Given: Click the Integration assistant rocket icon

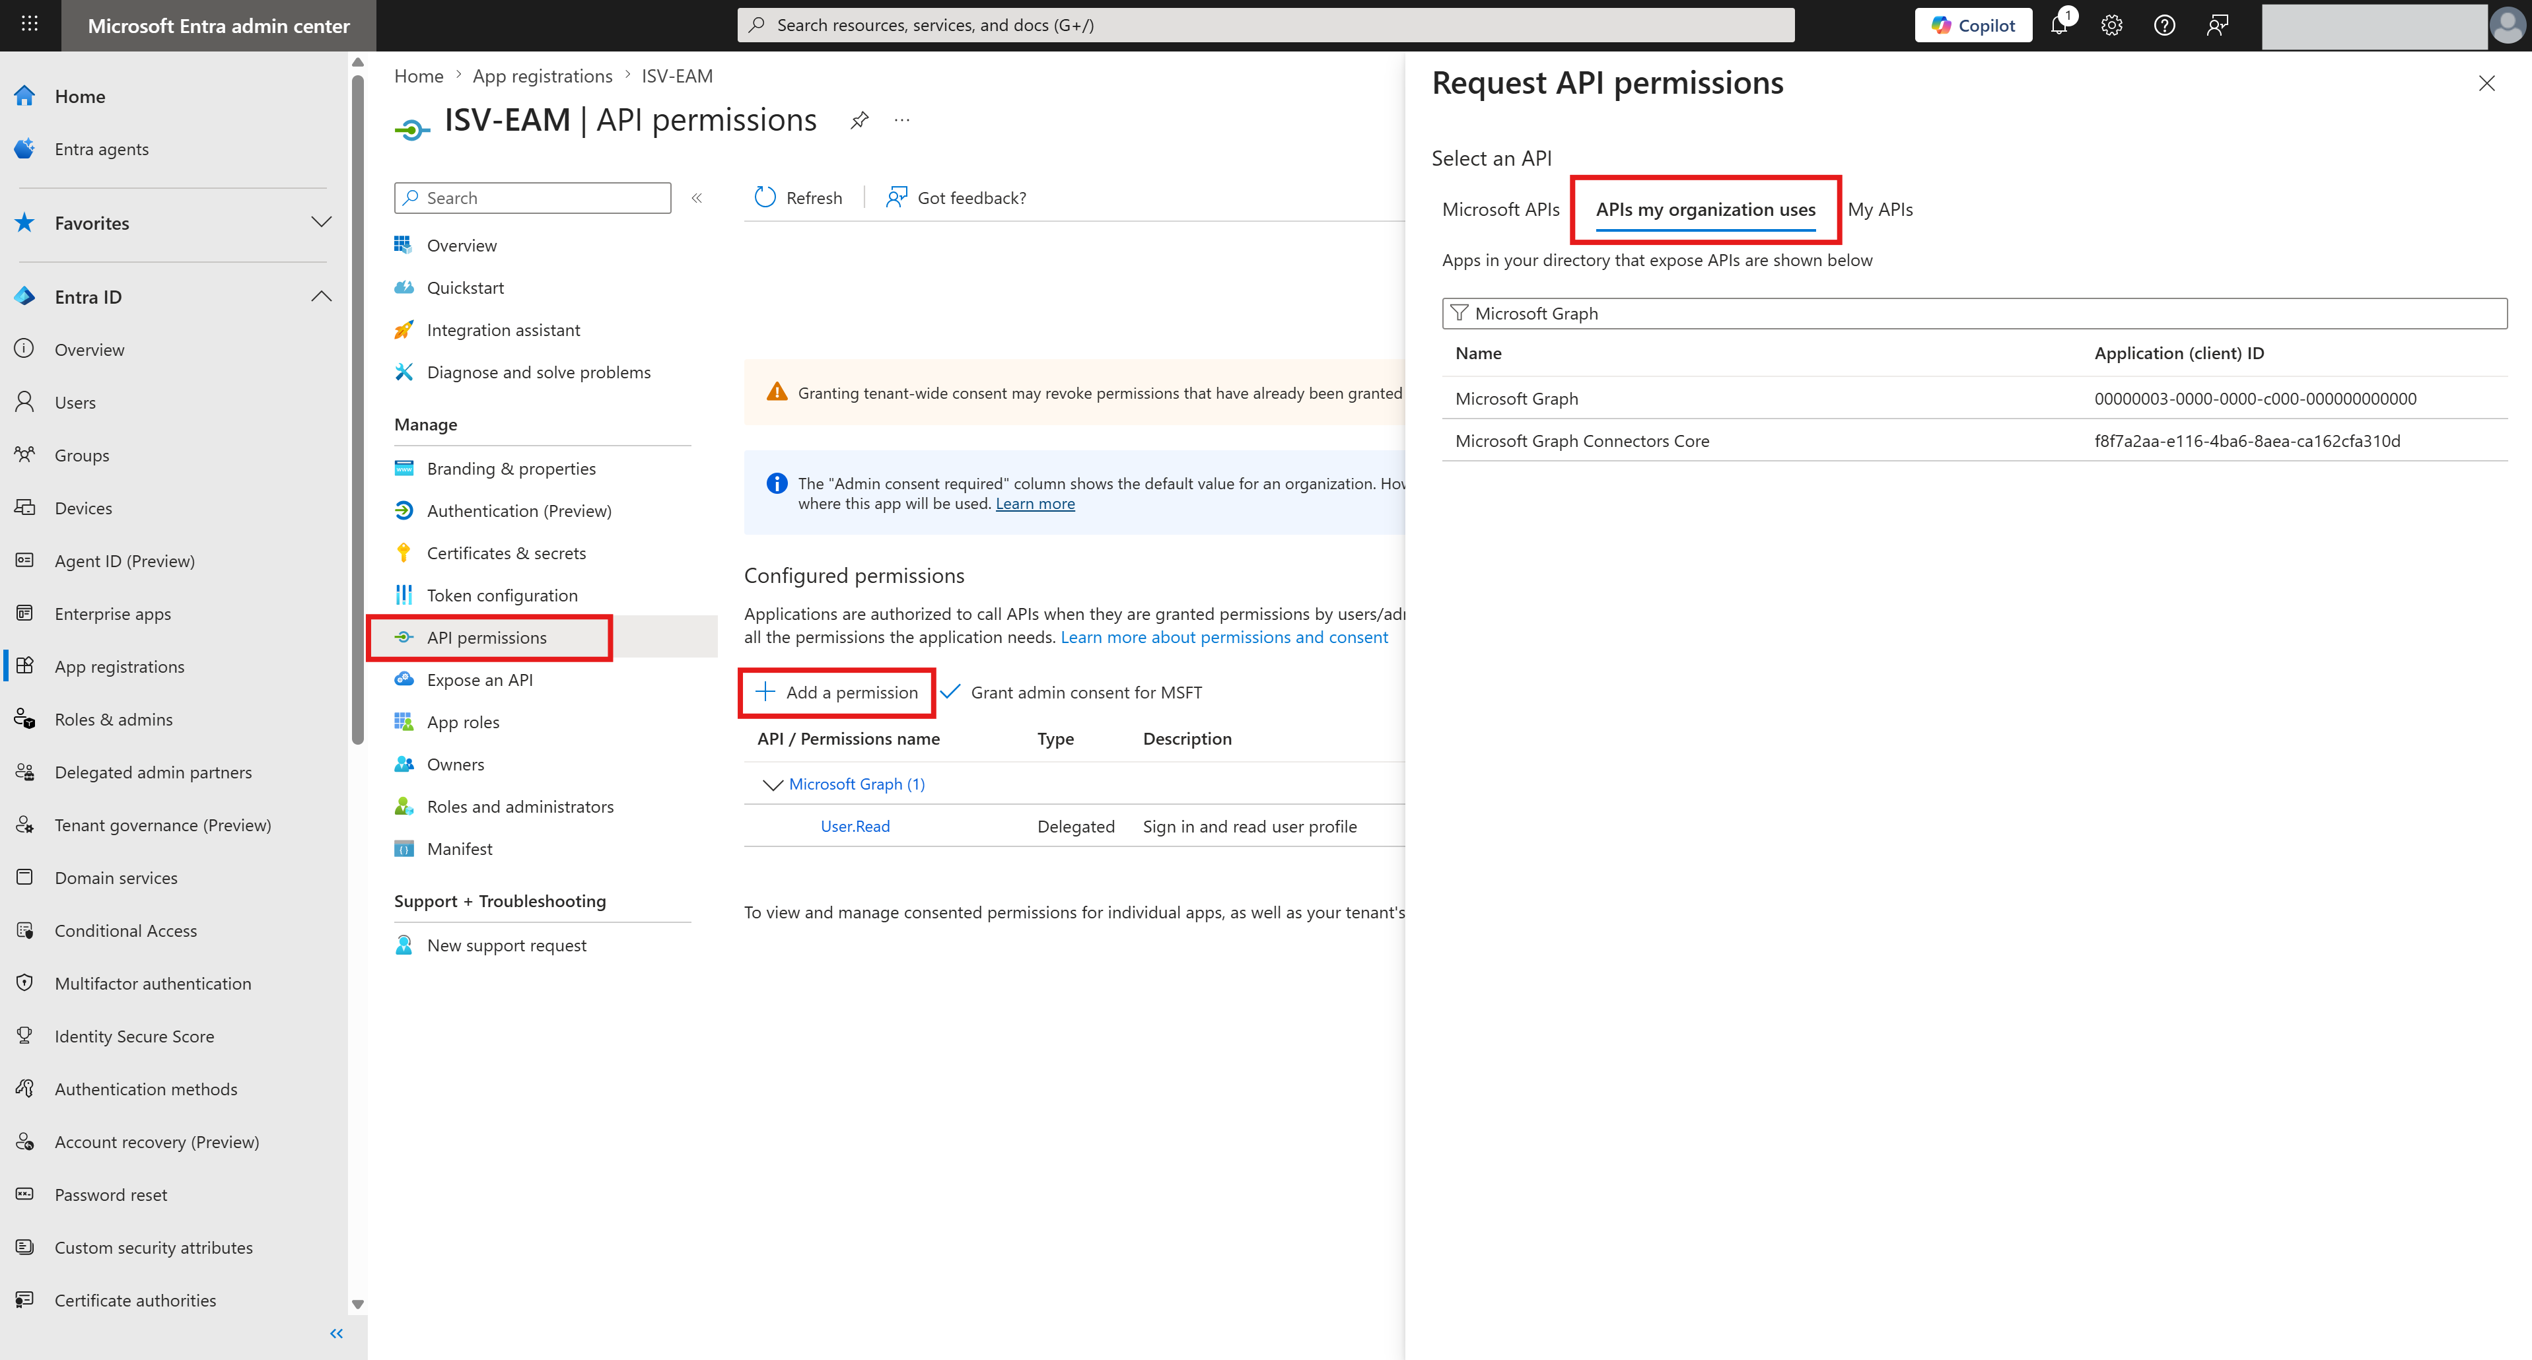Looking at the screenshot, I should 404,329.
